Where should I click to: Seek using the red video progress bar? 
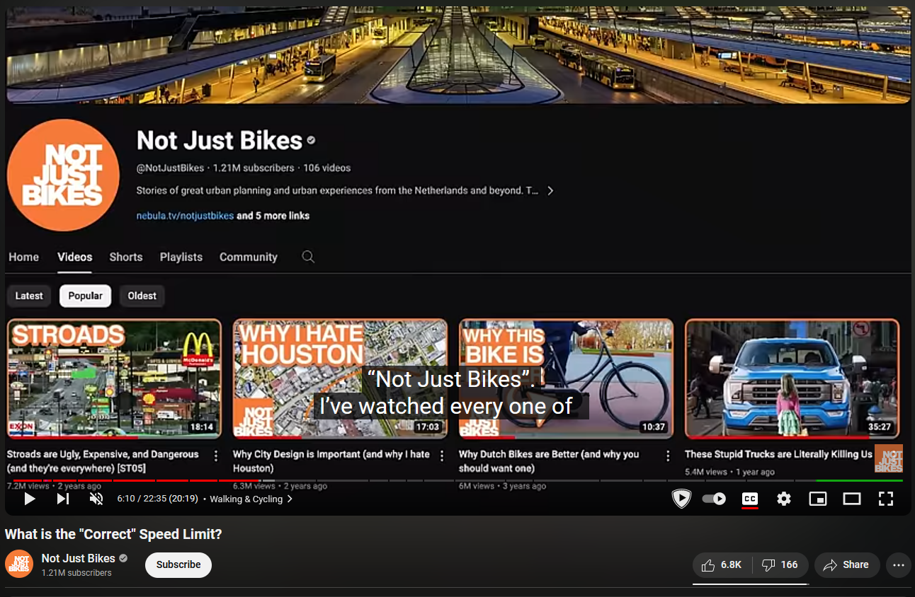[x=457, y=480]
